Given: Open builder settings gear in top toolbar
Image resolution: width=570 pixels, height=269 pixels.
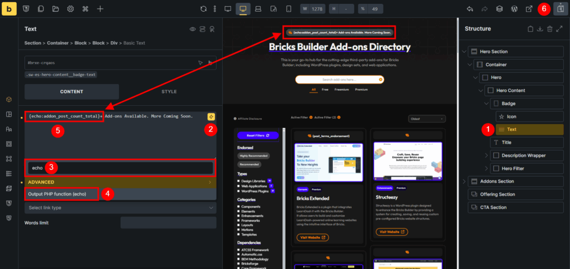Looking at the screenshot, I should click(x=71, y=9).
